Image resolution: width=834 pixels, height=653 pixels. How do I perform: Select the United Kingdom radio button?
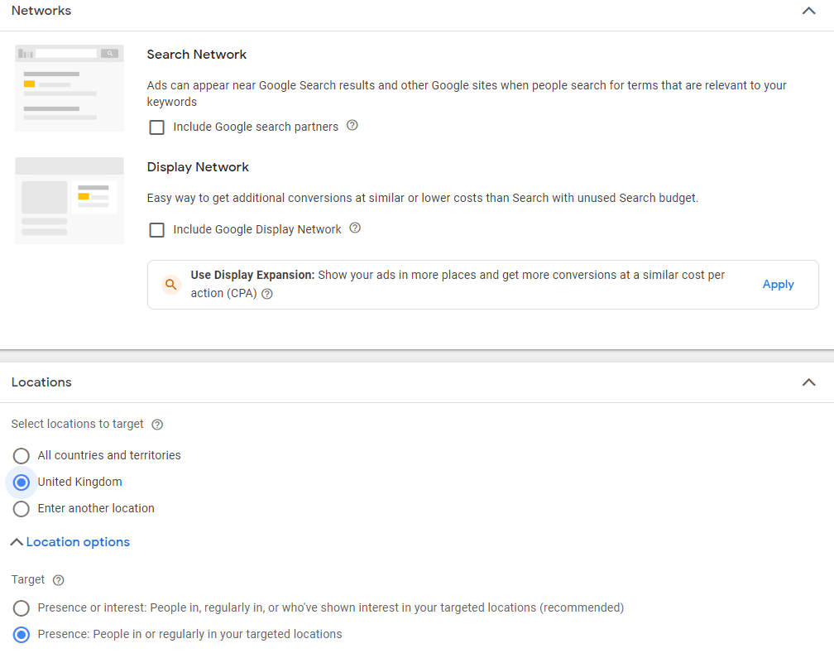click(22, 483)
